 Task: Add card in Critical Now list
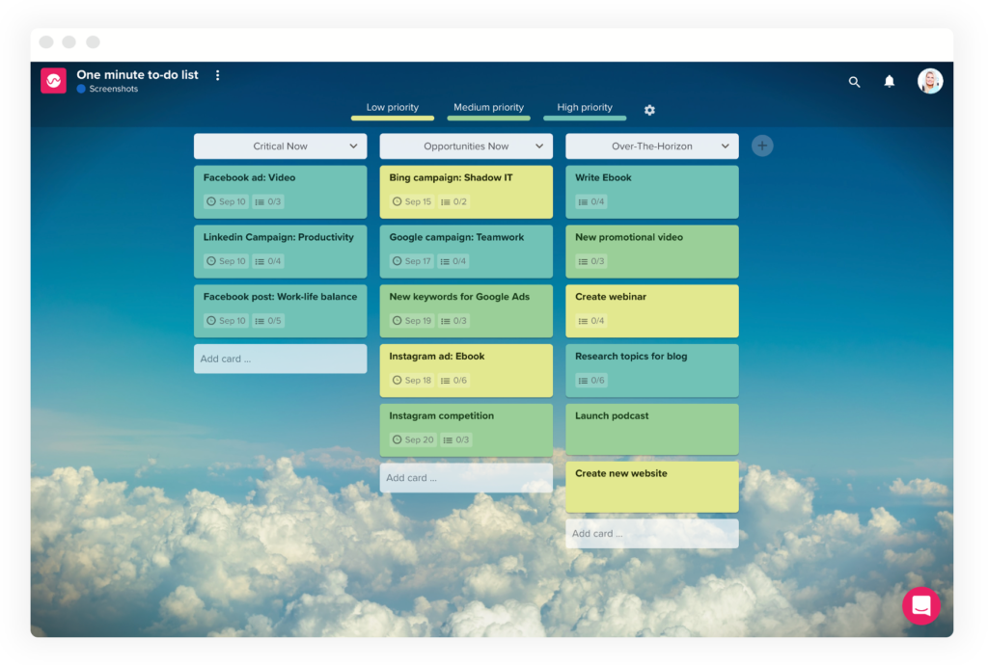point(281,359)
